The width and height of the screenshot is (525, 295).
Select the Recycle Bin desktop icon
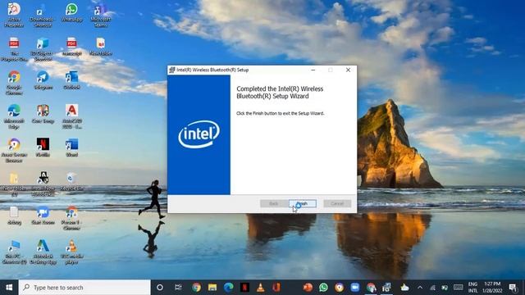coord(71,181)
